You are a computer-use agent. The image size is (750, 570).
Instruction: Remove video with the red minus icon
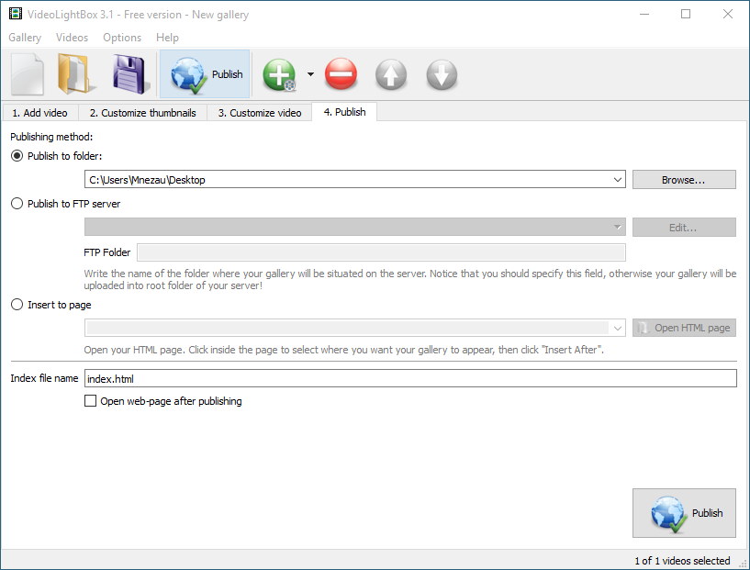(x=341, y=74)
